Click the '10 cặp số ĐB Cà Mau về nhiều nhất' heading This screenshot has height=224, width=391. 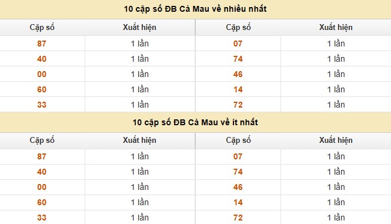(x=195, y=9)
